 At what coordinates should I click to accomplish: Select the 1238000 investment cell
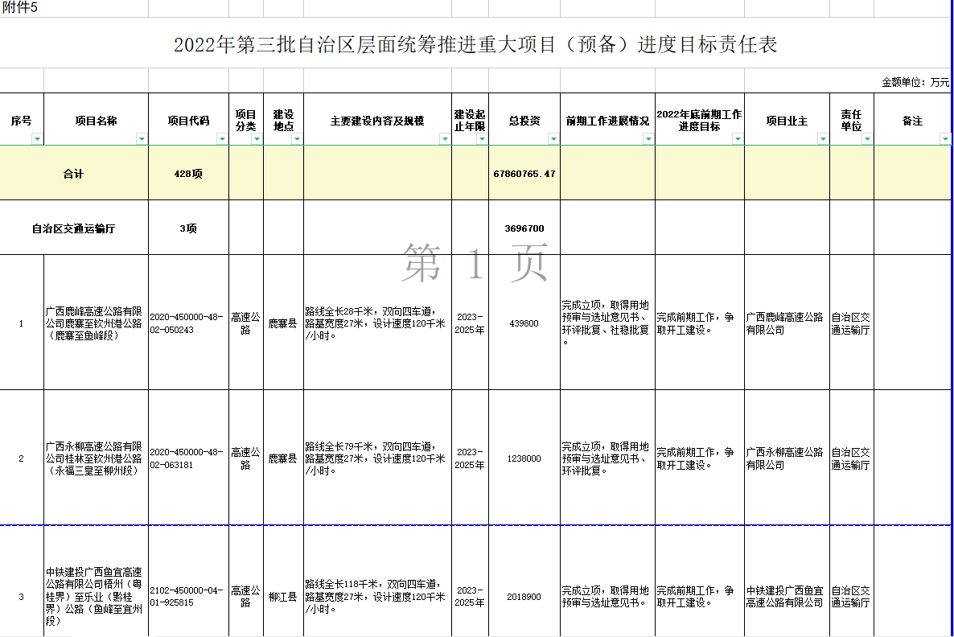coord(524,458)
